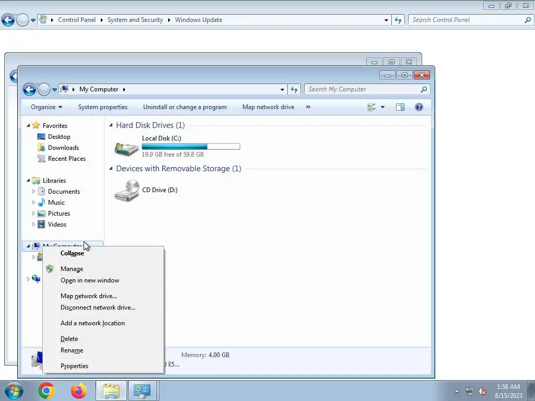The height and width of the screenshot is (401, 535).
Task: Expand Pictures library node
Action: coord(33,214)
